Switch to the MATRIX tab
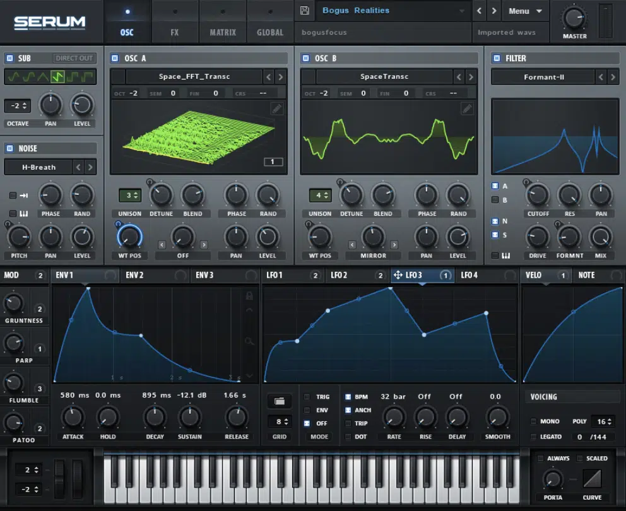The width and height of the screenshot is (626, 511). tap(223, 22)
